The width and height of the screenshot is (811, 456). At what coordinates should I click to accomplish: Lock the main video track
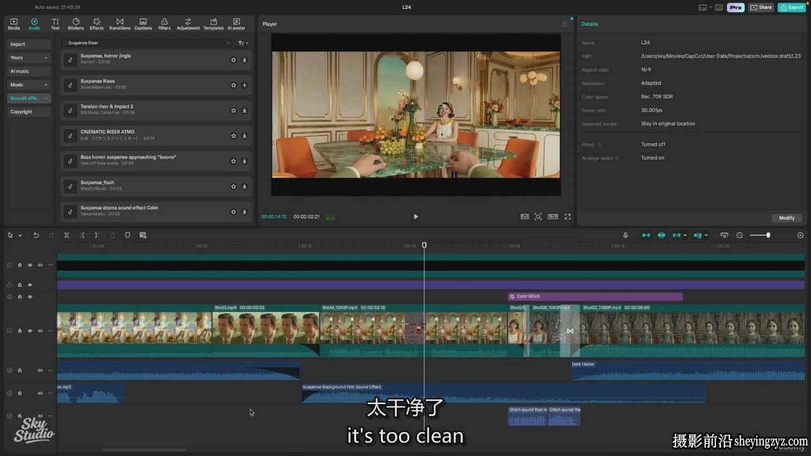[20, 331]
